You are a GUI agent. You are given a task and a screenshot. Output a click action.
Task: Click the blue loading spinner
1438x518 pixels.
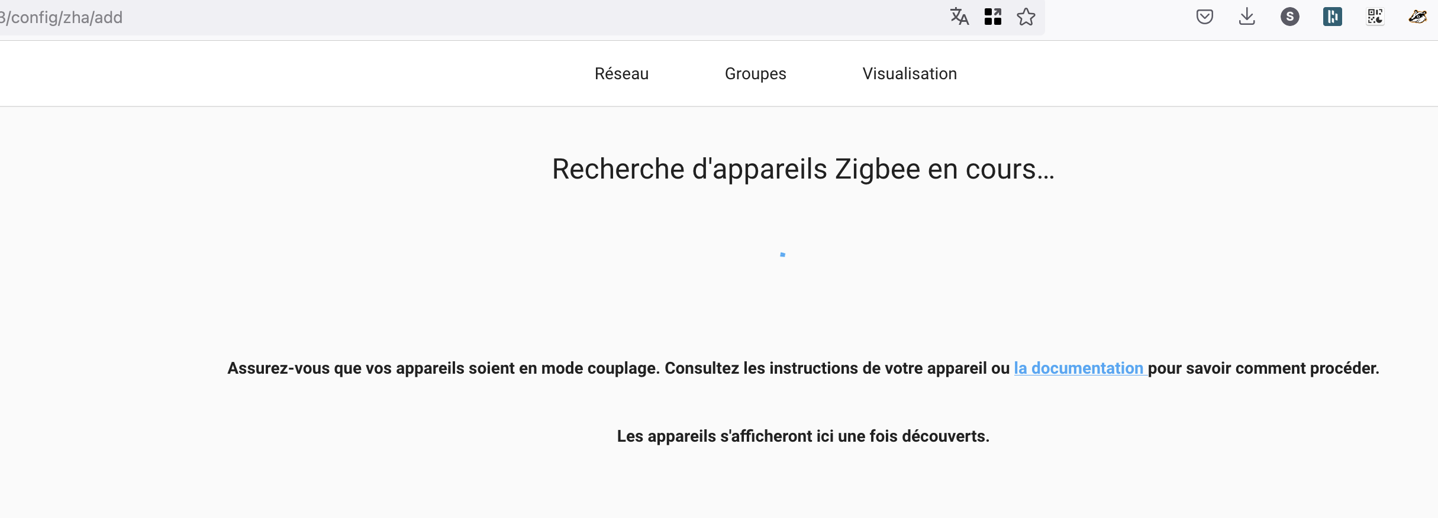coord(783,255)
